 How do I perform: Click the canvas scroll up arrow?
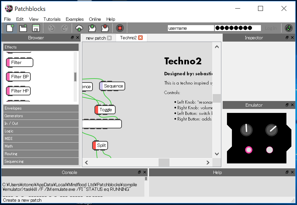point(217,47)
